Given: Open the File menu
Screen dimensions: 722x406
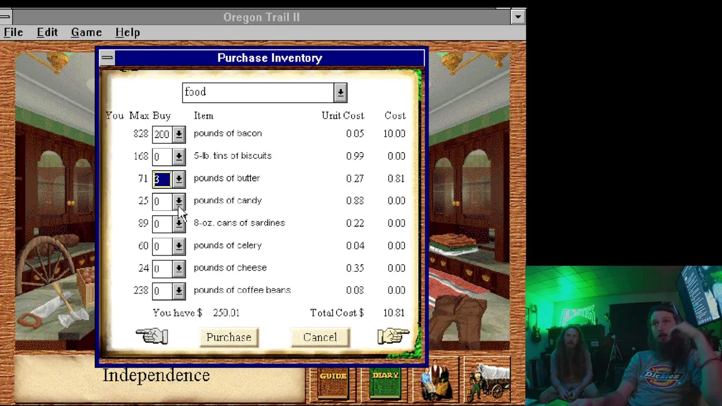Looking at the screenshot, I should click(14, 33).
